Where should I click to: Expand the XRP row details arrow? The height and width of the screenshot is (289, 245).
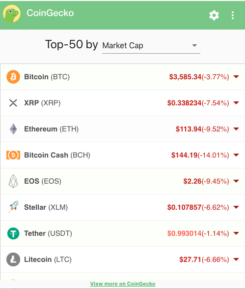click(x=236, y=103)
